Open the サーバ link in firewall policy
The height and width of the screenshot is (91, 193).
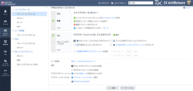(106, 28)
